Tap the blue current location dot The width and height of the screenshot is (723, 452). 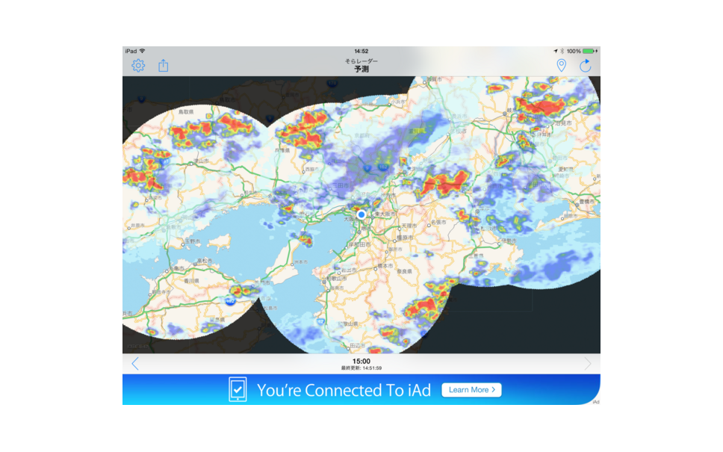coord(361,214)
